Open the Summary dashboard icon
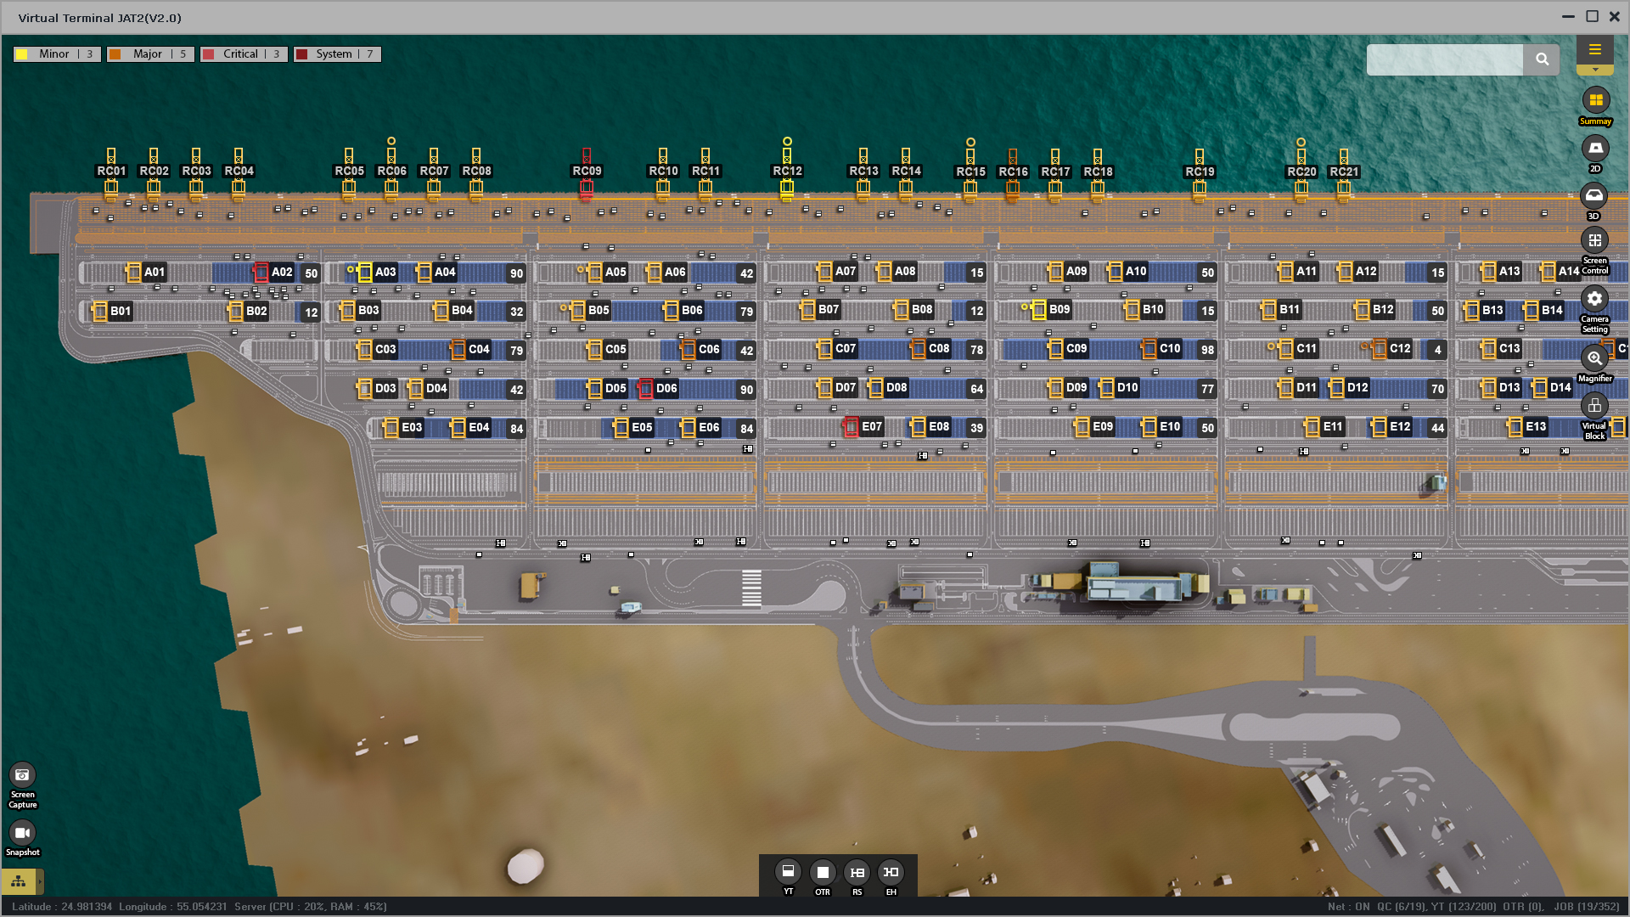 [1595, 100]
